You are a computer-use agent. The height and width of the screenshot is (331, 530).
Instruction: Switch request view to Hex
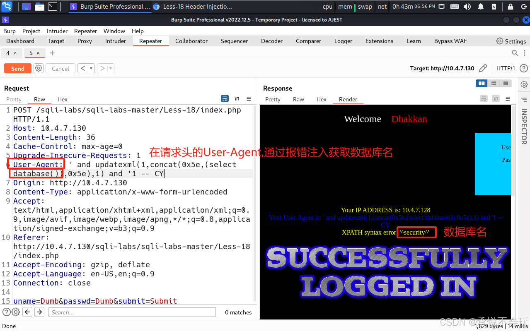(63, 99)
